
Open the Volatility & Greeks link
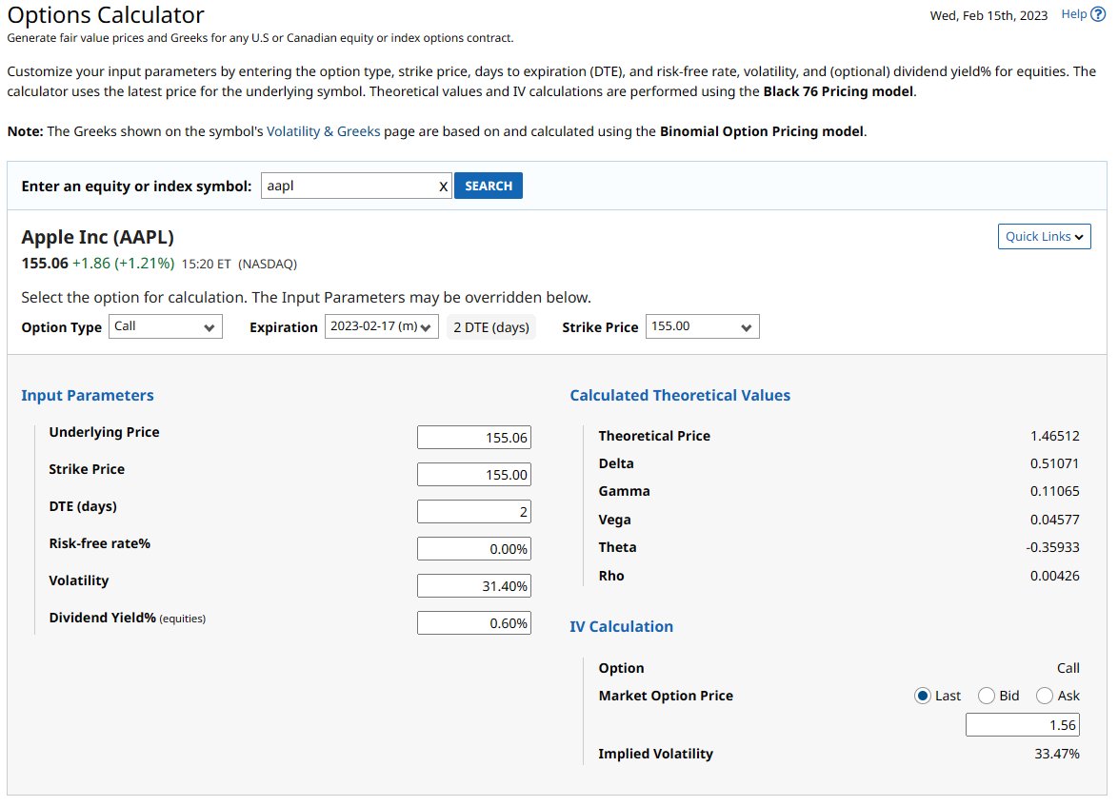(323, 131)
